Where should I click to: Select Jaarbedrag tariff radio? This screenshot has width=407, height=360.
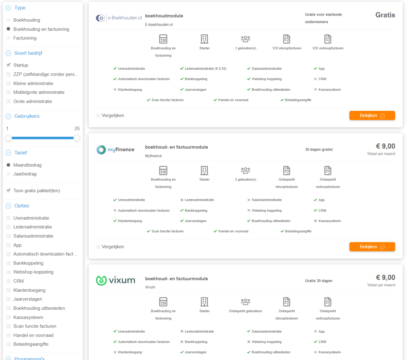tap(8, 174)
